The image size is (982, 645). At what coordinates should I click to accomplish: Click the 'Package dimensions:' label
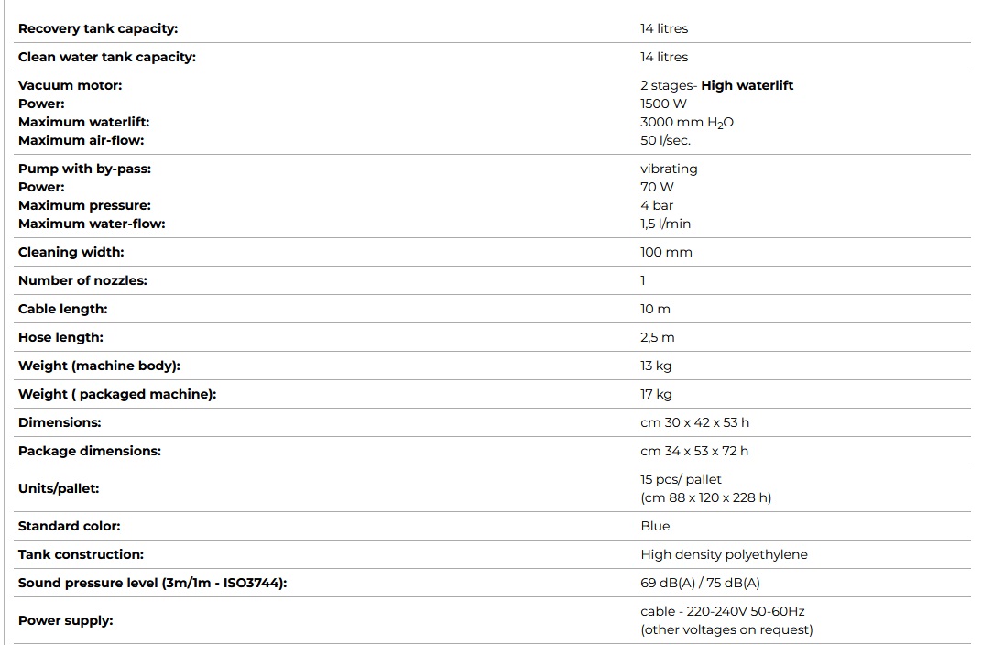pyautogui.click(x=89, y=451)
